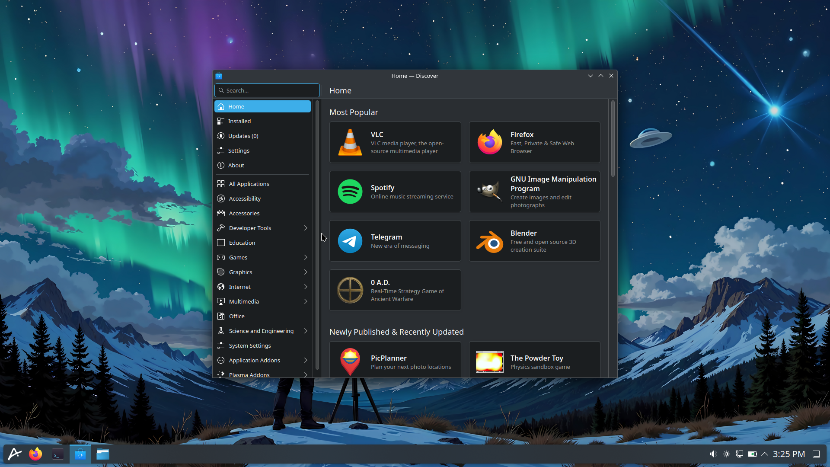
Task: Go to the Installed page
Action: point(262,121)
